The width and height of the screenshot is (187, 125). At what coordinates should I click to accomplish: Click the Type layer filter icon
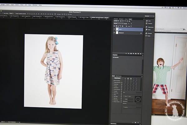[x=125, y=21]
